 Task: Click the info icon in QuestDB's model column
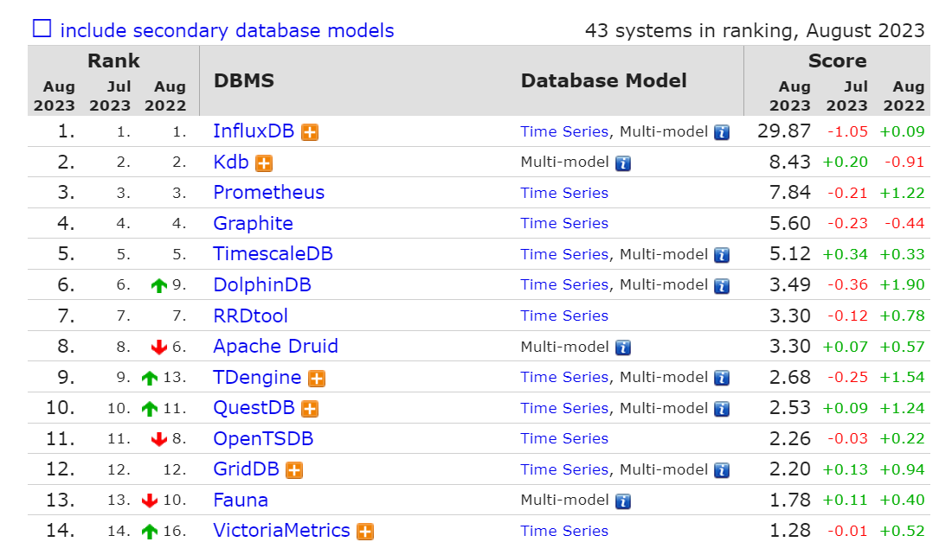tap(722, 409)
